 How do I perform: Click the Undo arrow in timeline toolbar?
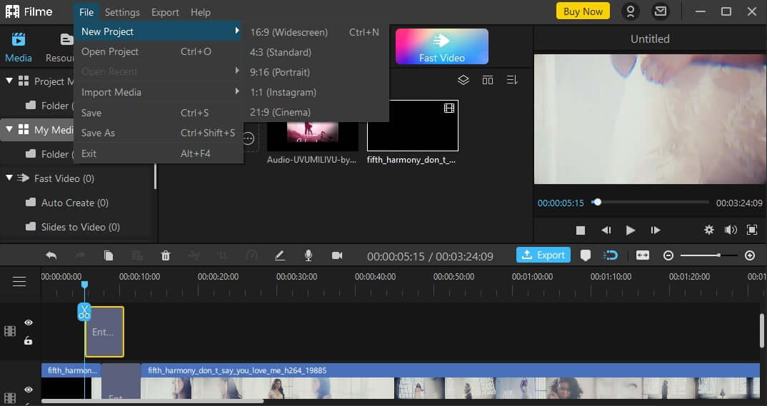click(x=51, y=255)
